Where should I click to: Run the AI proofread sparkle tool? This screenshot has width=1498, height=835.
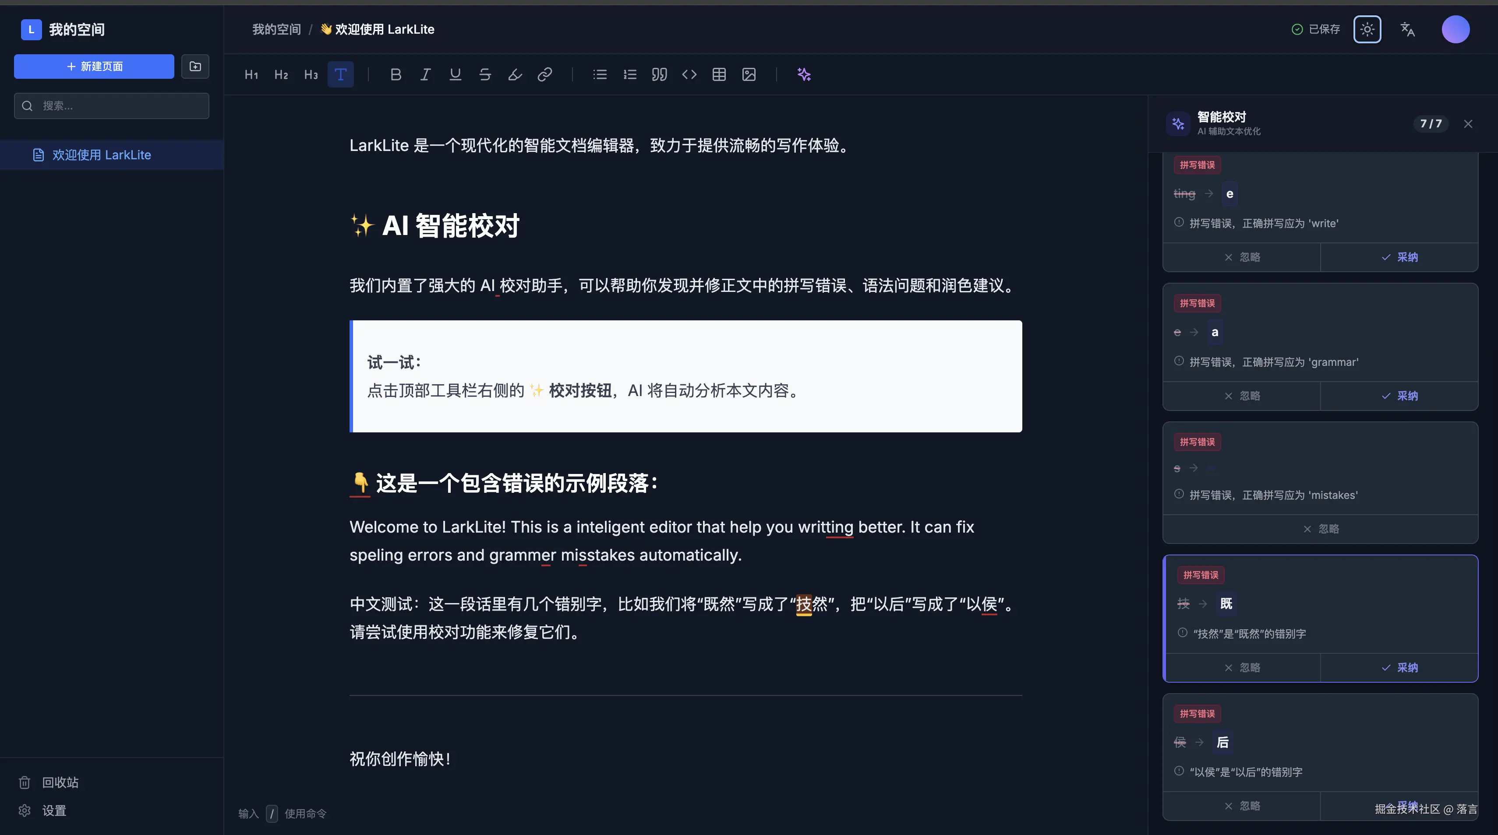point(804,74)
